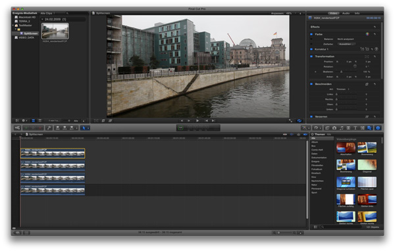Screen dimensions: 395x251
Task: Open the Music and Sound browser
Action: [341, 128]
